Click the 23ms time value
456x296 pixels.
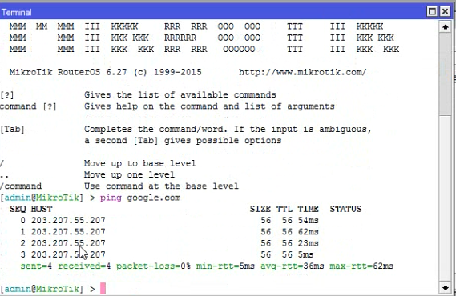point(308,243)
